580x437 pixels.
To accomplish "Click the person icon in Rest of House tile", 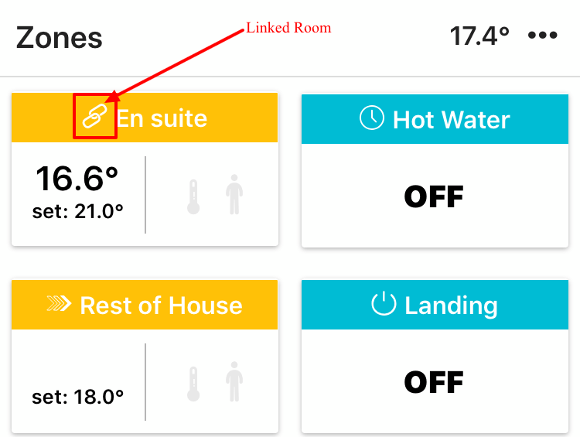I will click(234, 382).
